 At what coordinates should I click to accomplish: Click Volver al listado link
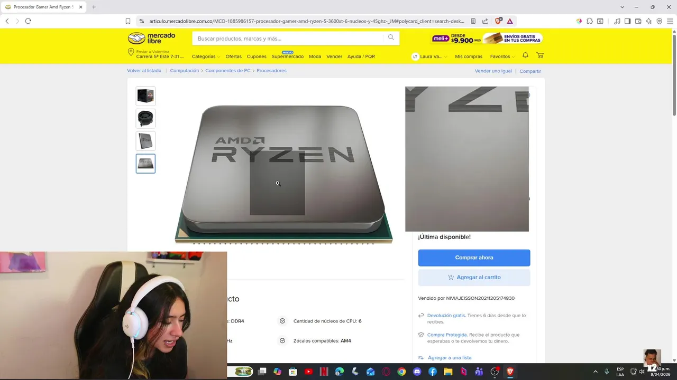(144, 71)
